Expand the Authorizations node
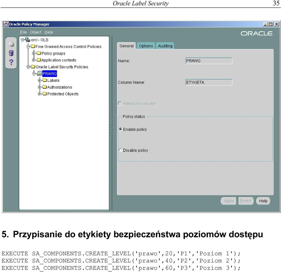Viewport: 281px width, 272px height. [40, 87]
